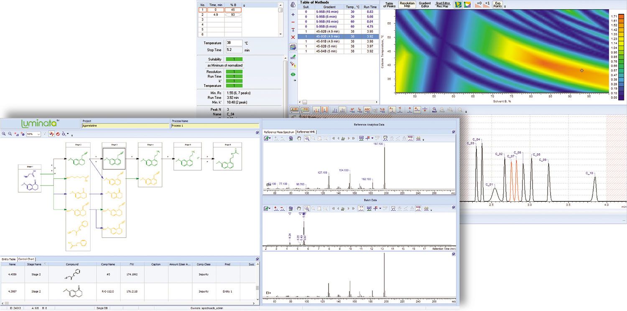
Task: Select the 45-93B (4.9 min) method row
Action: tap(339, 36)
